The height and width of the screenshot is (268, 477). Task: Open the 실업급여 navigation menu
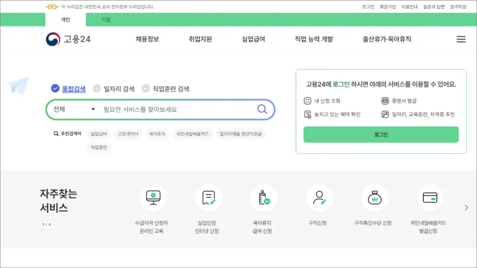[253, 40]
